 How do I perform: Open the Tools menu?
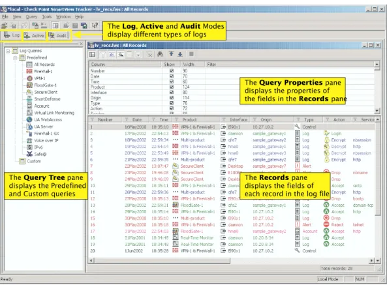coord(46,17)
